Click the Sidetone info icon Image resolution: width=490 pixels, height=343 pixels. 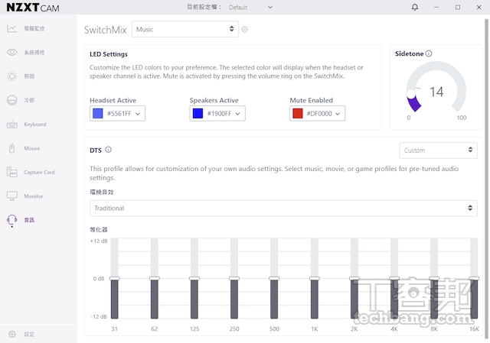[429, 53]
